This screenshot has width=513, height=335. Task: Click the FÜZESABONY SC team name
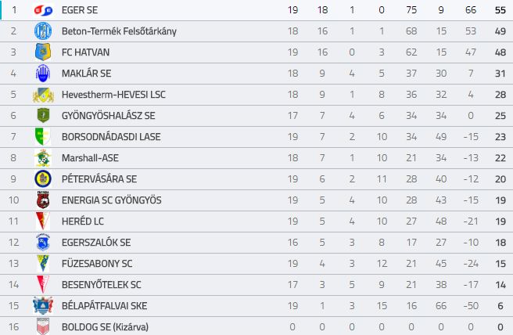tap(97, 263)
